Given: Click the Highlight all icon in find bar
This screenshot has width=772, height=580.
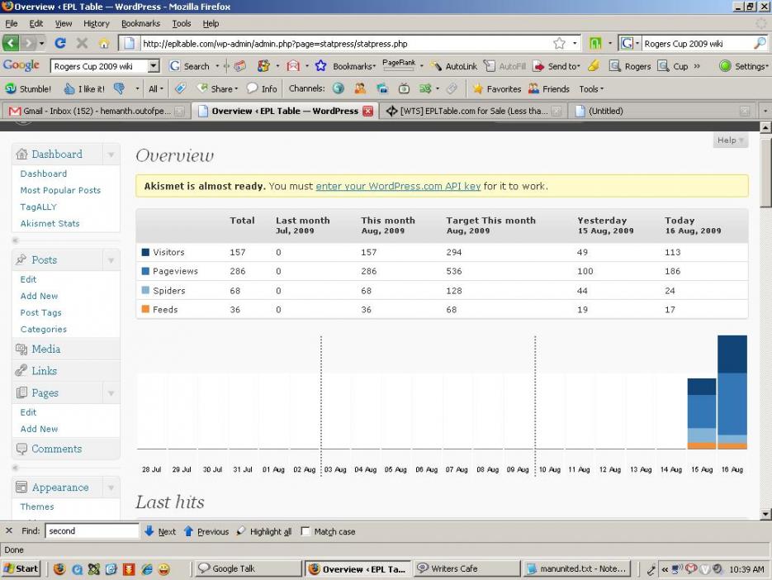Looking at the screenshot, I should click(241, 531).
